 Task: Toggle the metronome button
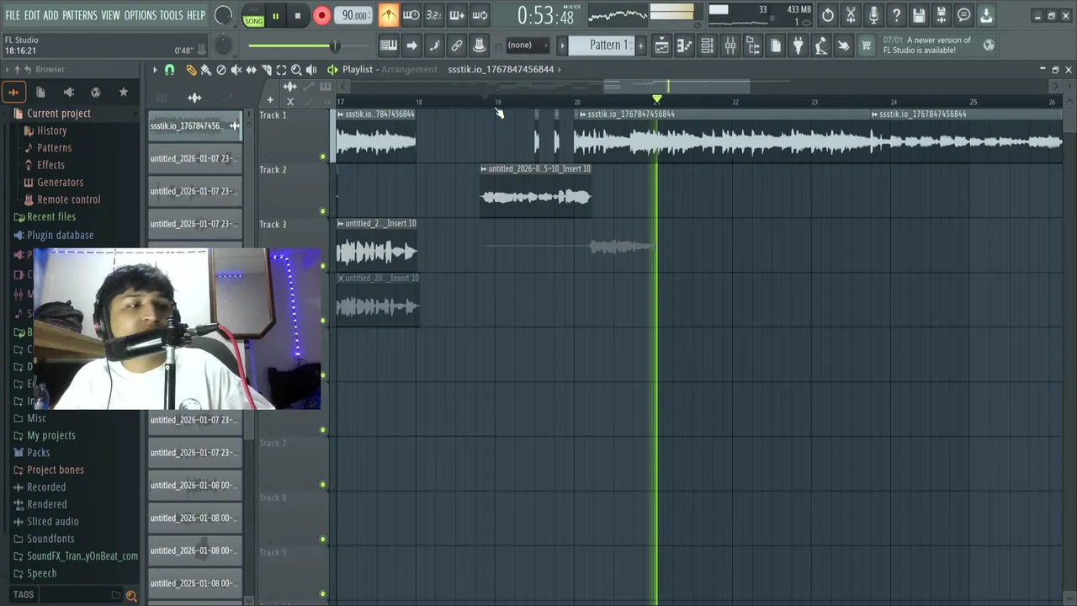coord(389,15)
